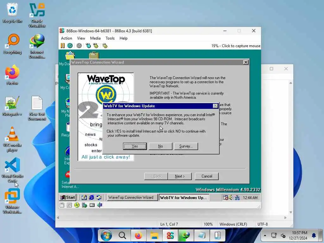
Task: Click '19% - Click to capture mouse' text
Action: 236,46
